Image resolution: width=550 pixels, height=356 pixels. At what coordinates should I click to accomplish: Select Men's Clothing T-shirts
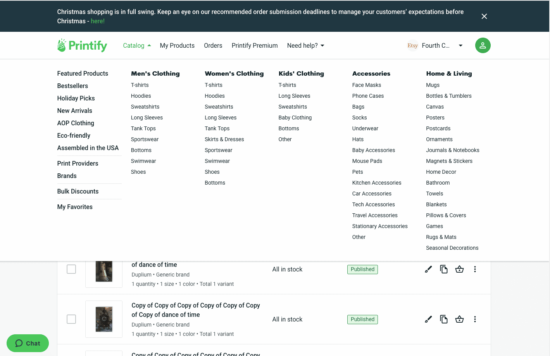[140, 85]
